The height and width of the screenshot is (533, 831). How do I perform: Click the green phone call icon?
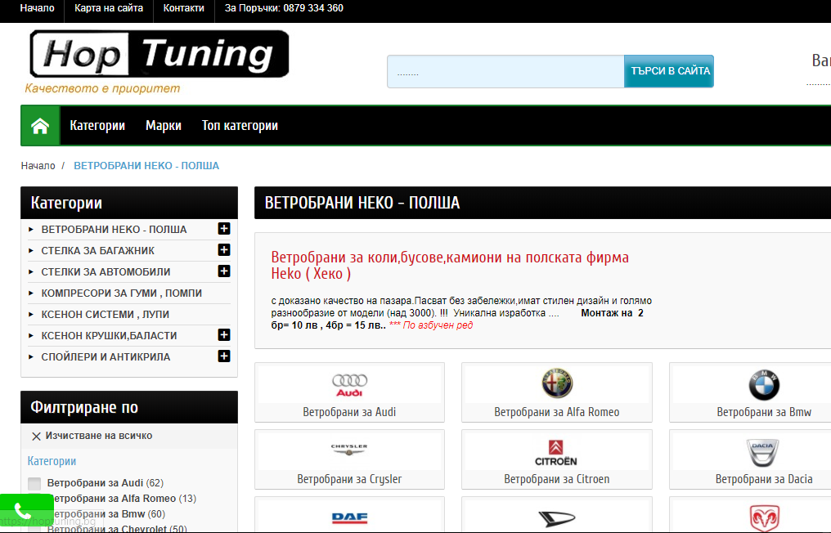(x=23, y=511)
